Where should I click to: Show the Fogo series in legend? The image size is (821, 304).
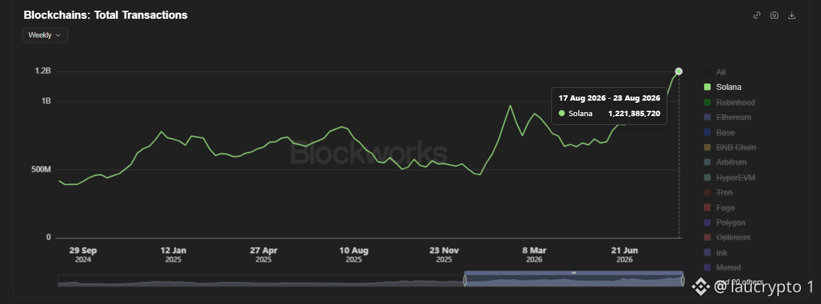tap(719, 208)
